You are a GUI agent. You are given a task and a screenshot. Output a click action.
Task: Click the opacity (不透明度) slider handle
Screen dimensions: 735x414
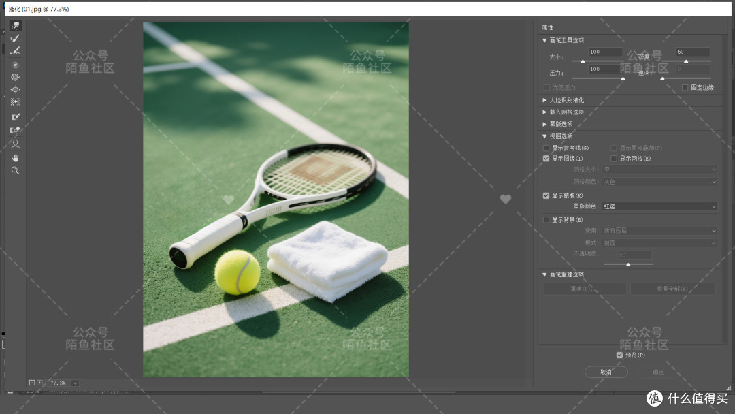click(628, 265)
